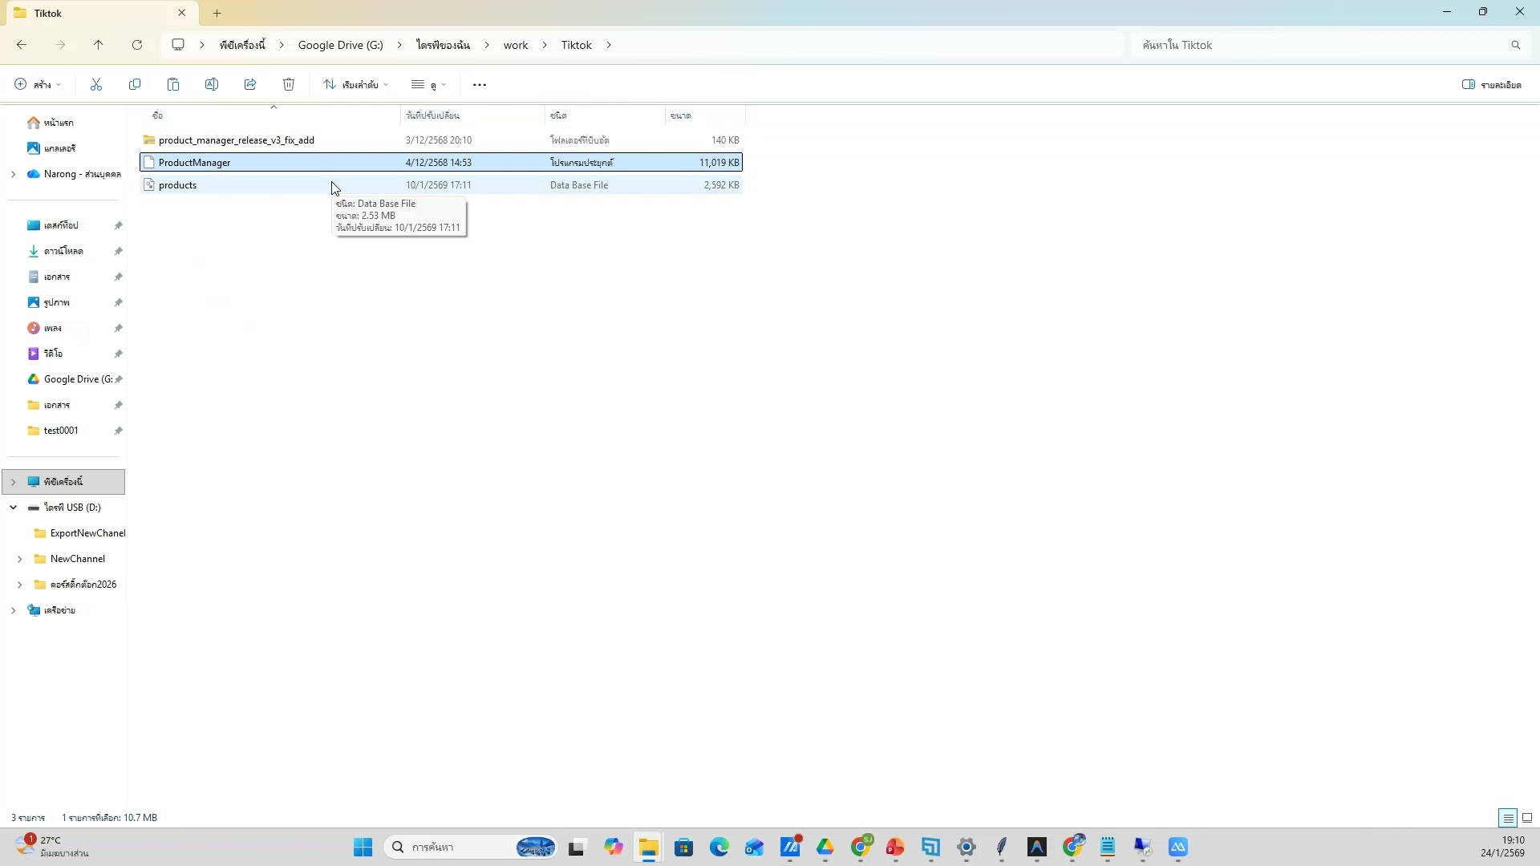Toggle the รายละเอียด details pane
The height and width of the screenshot is (866, 1540).
point(1493,84)
